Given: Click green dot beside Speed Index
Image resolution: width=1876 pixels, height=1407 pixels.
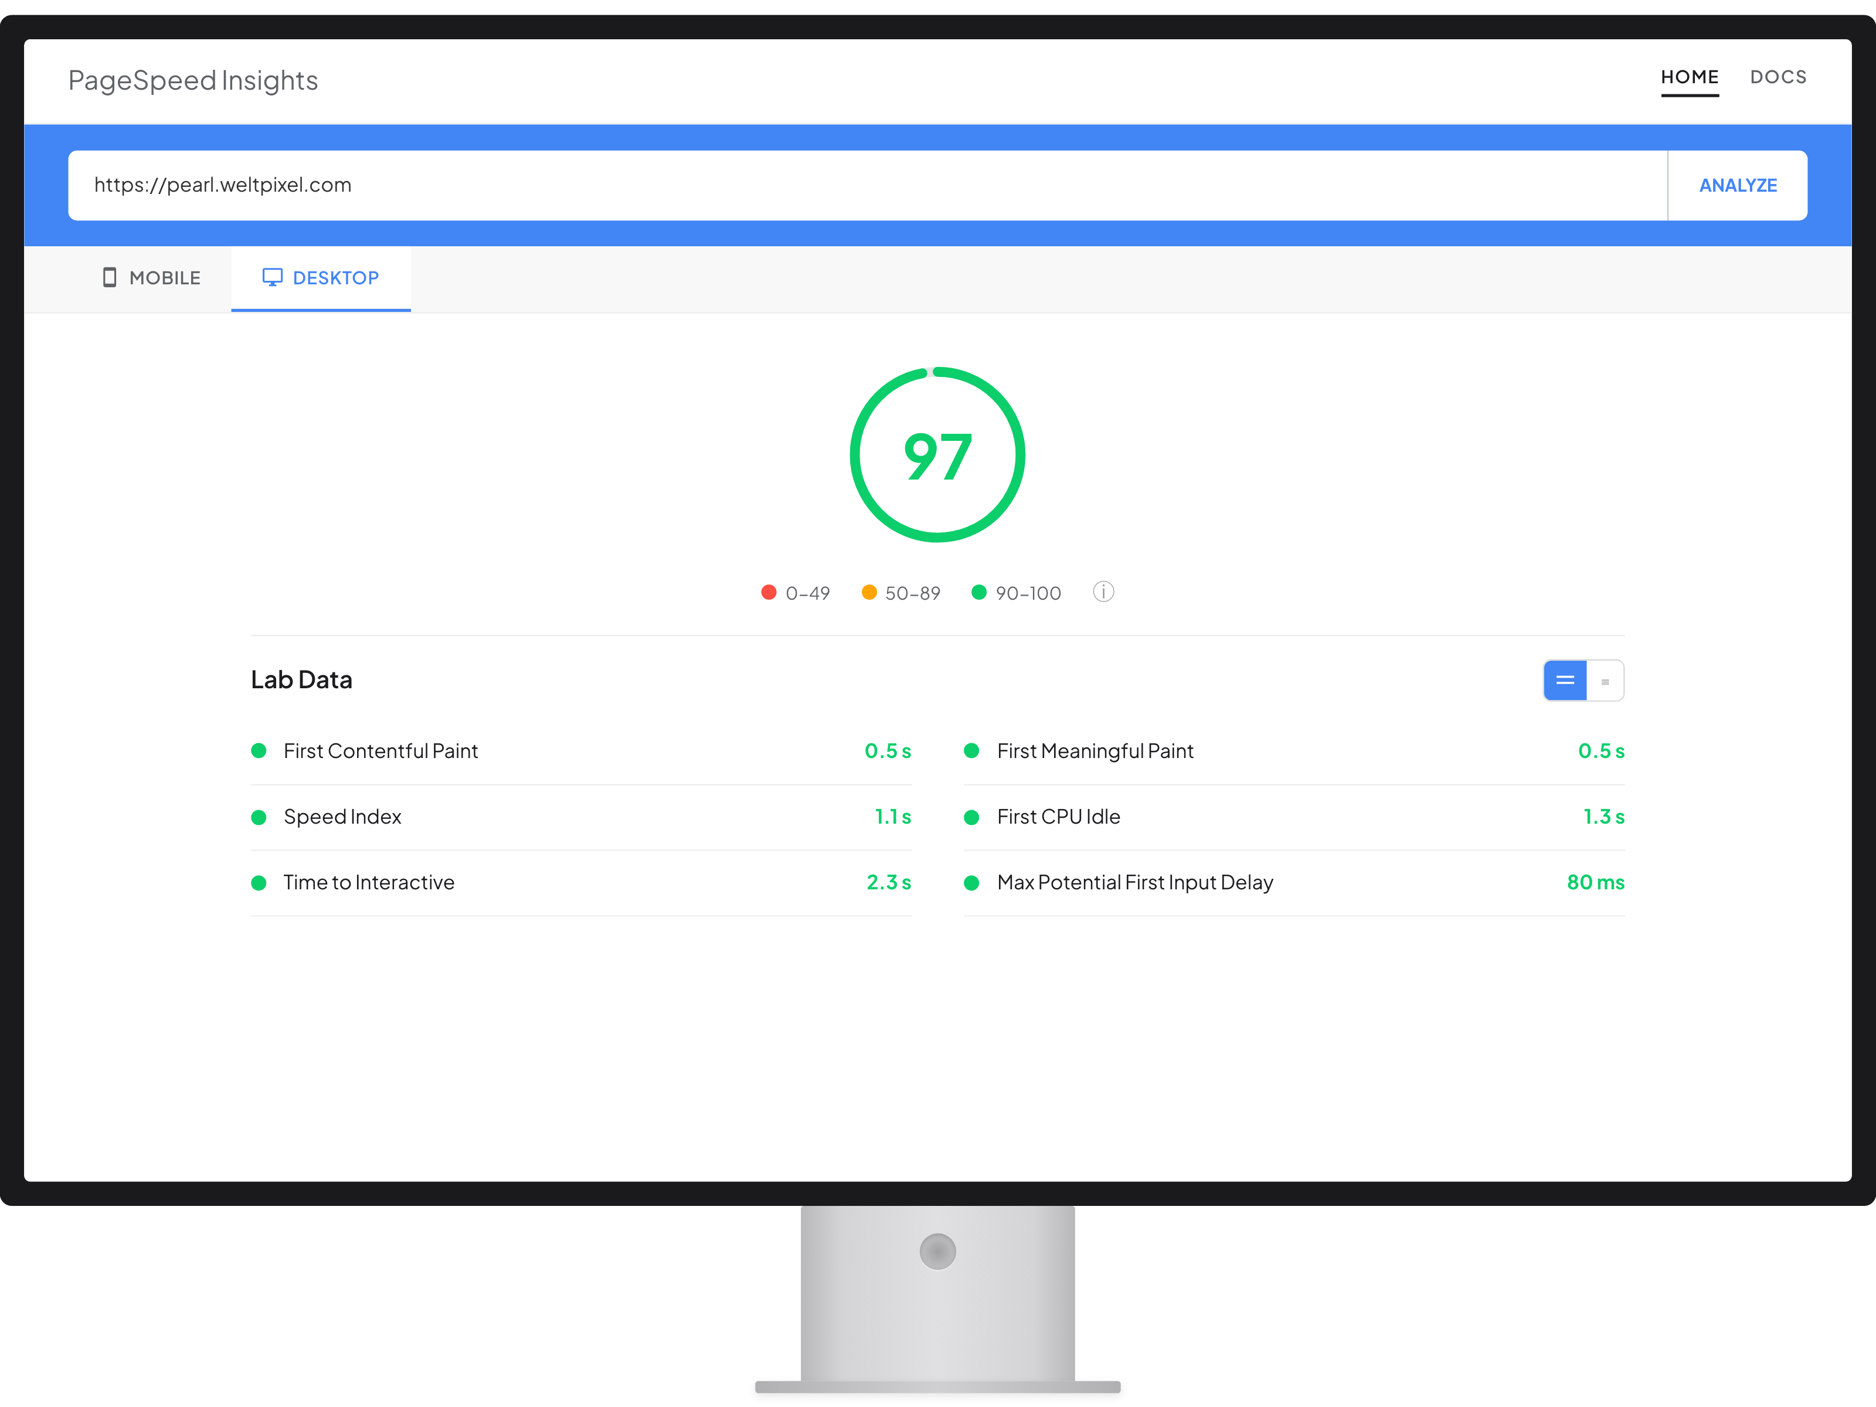Looking at the screenshot, I should pyautogui.click(x=259, y=817).
